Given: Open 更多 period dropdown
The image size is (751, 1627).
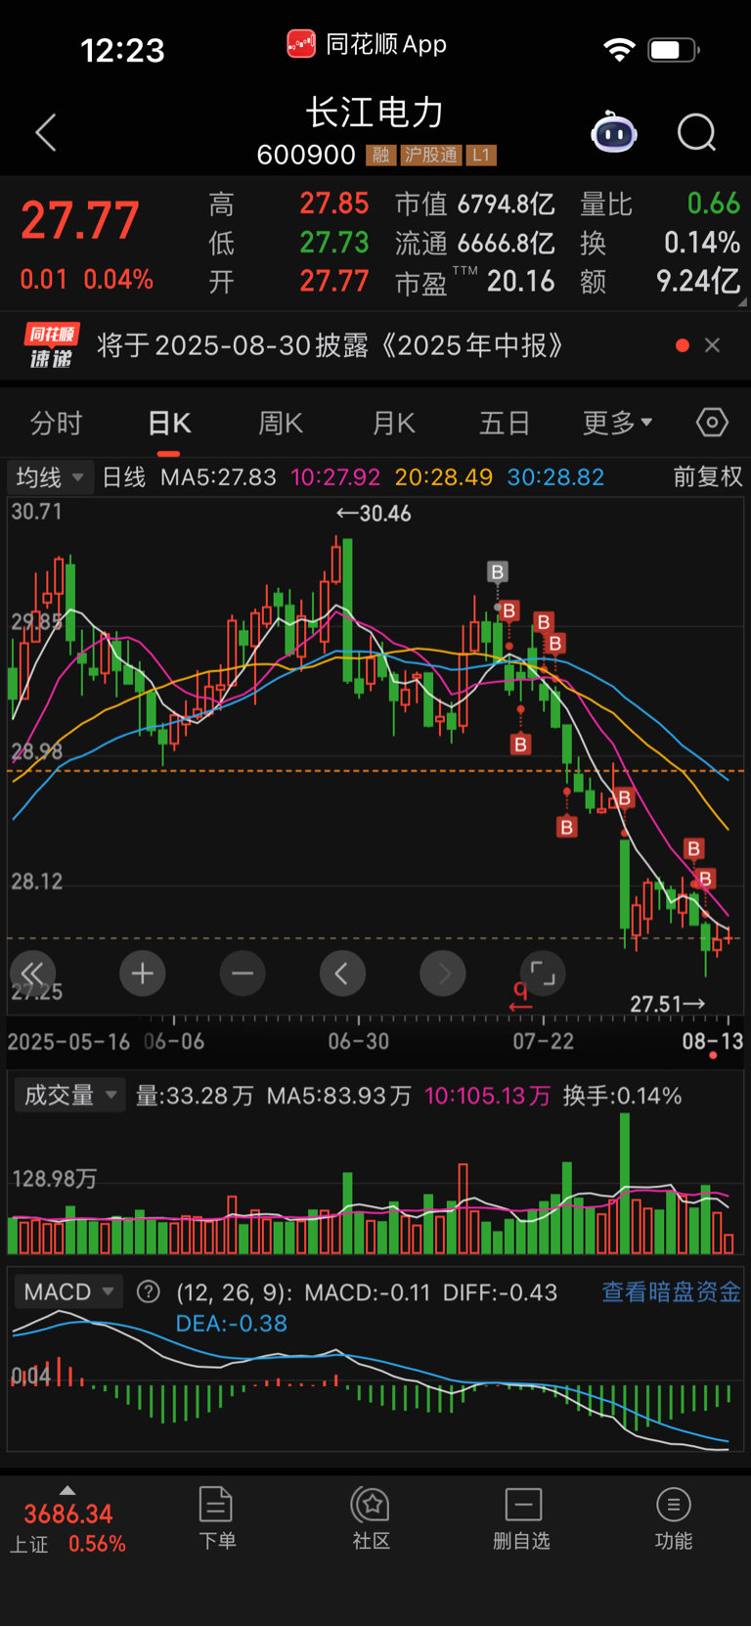Looking at the screenshot, I should (x=617, y=423).
